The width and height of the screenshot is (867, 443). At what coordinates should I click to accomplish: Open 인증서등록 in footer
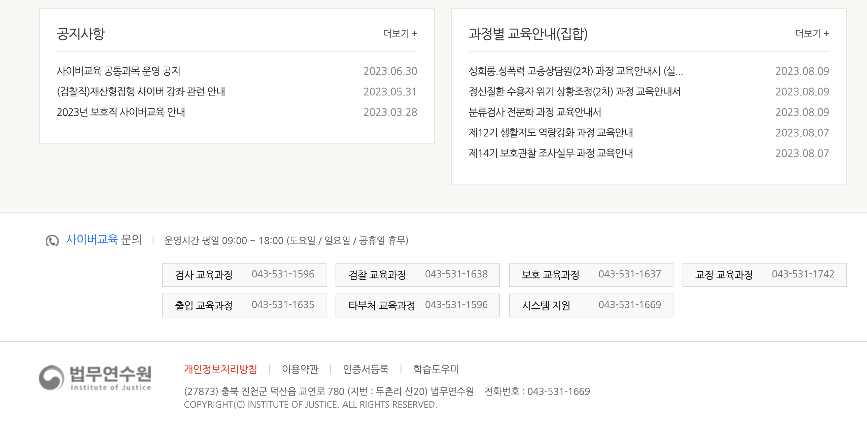[366, 369]
